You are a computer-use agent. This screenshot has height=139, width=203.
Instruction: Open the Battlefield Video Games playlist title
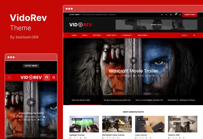pyautogui.click(x=113, y=135)
